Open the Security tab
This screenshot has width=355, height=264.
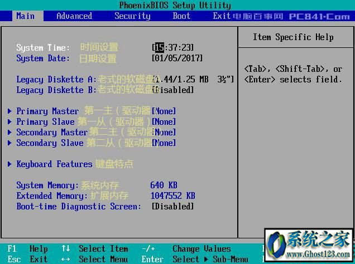pyautogui.click(x=132, y=16)
